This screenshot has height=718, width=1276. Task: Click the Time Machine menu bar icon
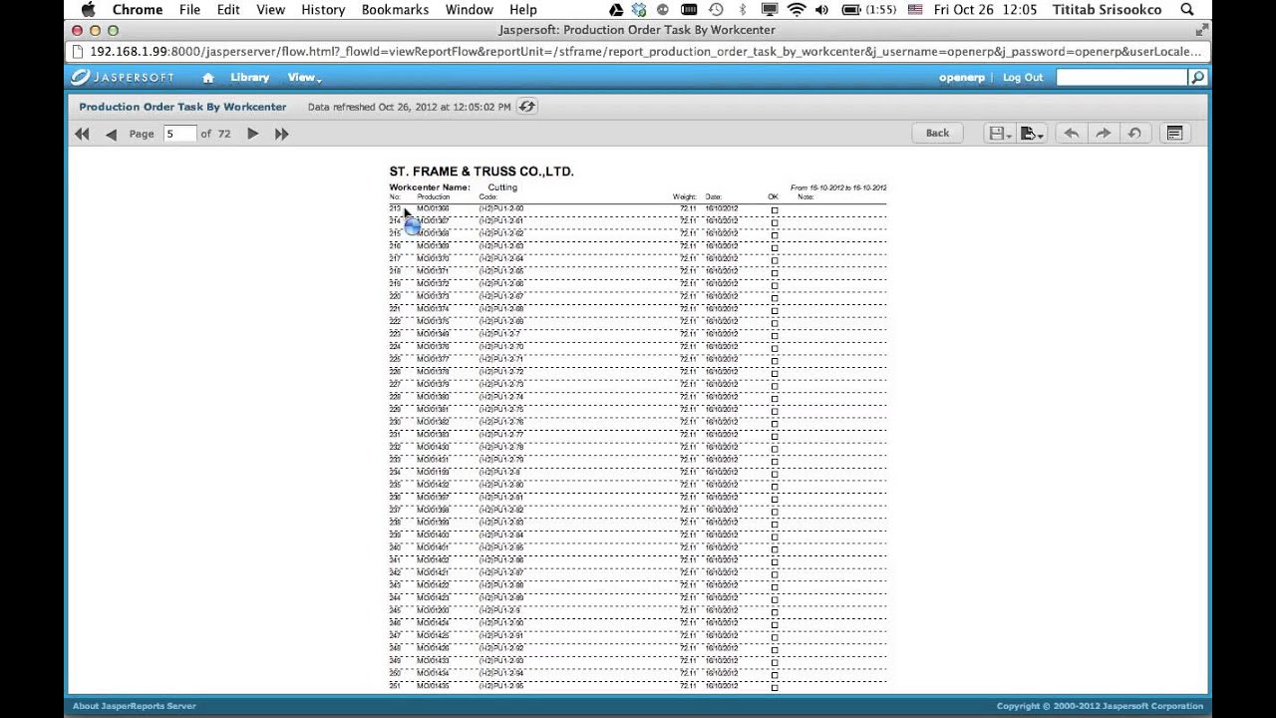716,10
